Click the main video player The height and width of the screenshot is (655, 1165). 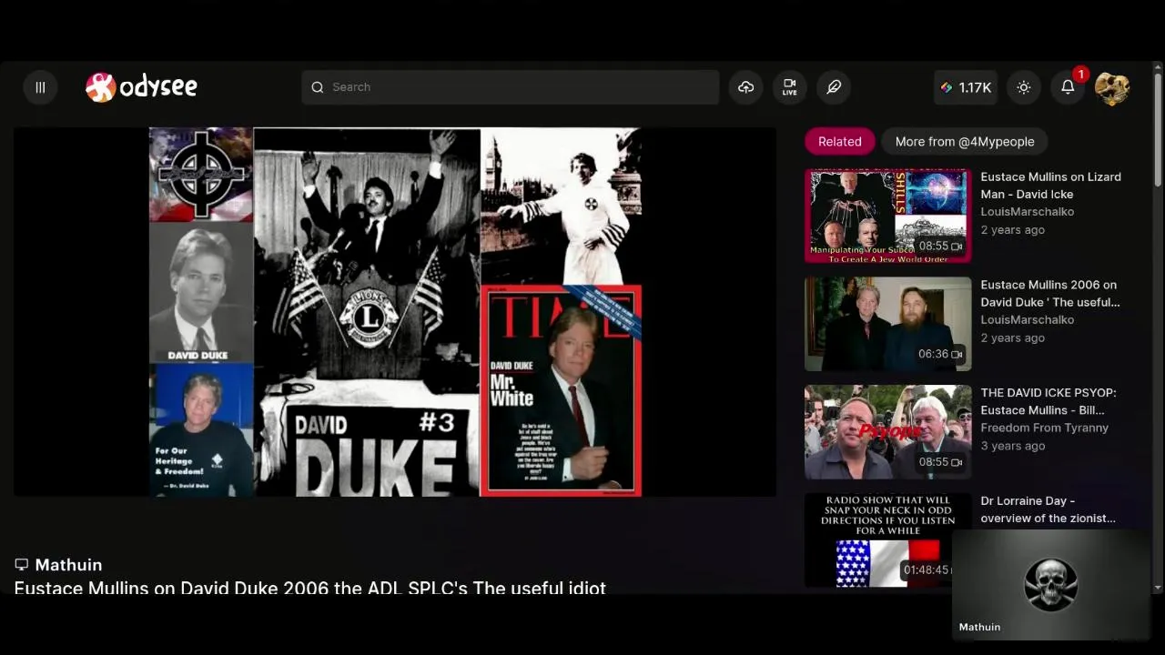395,312
